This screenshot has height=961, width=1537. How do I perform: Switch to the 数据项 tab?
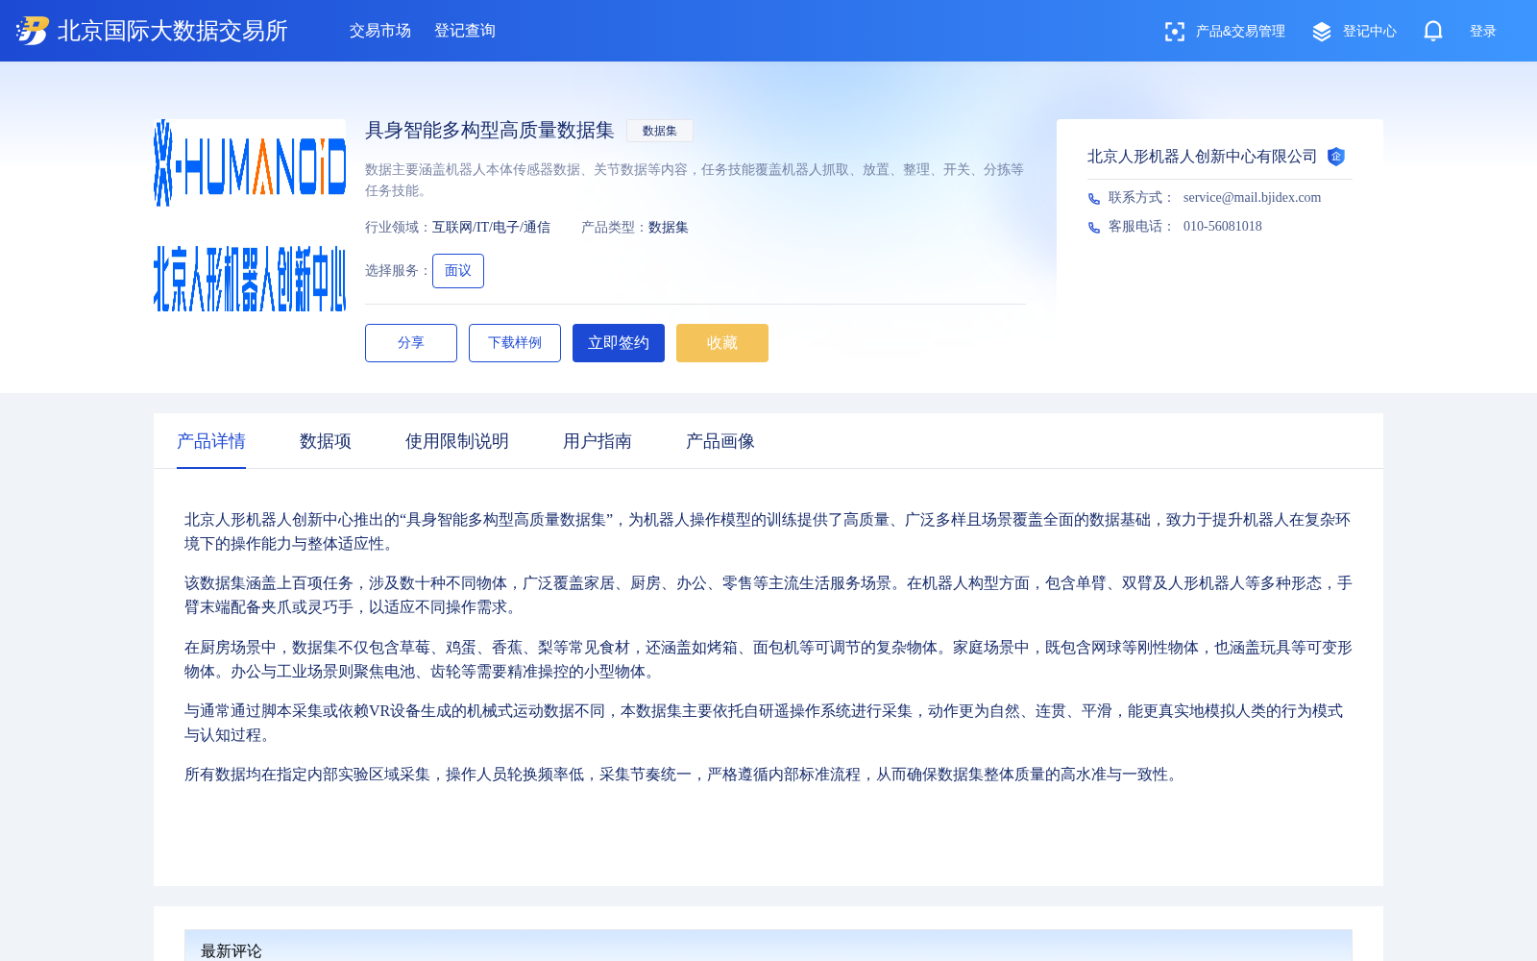point(326,441)
